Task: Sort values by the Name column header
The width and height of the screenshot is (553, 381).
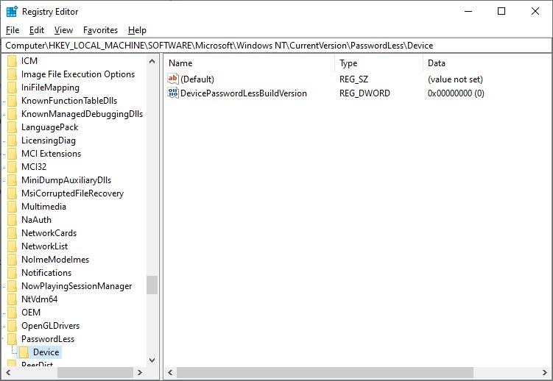Action: click(x=250, y=63)
